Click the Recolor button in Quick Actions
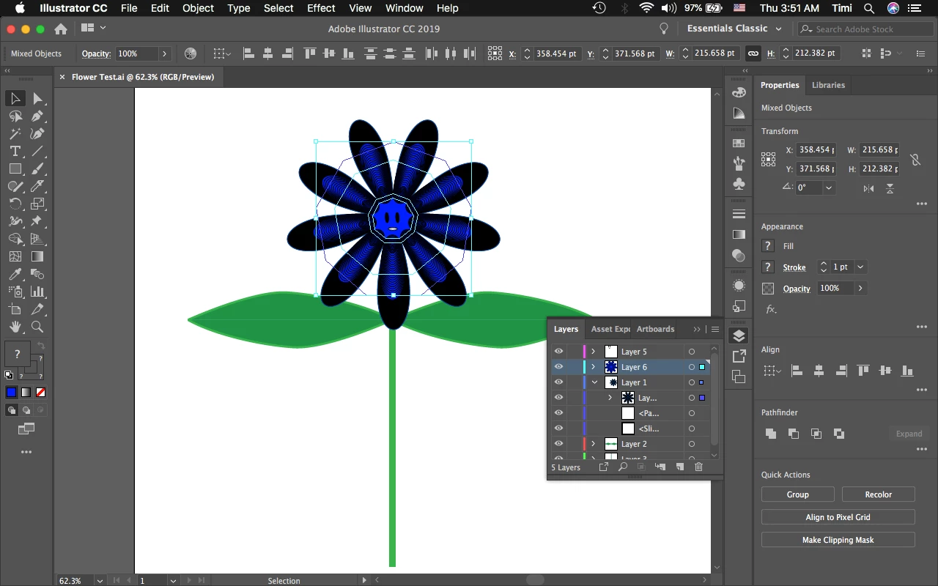 [878, 494]
